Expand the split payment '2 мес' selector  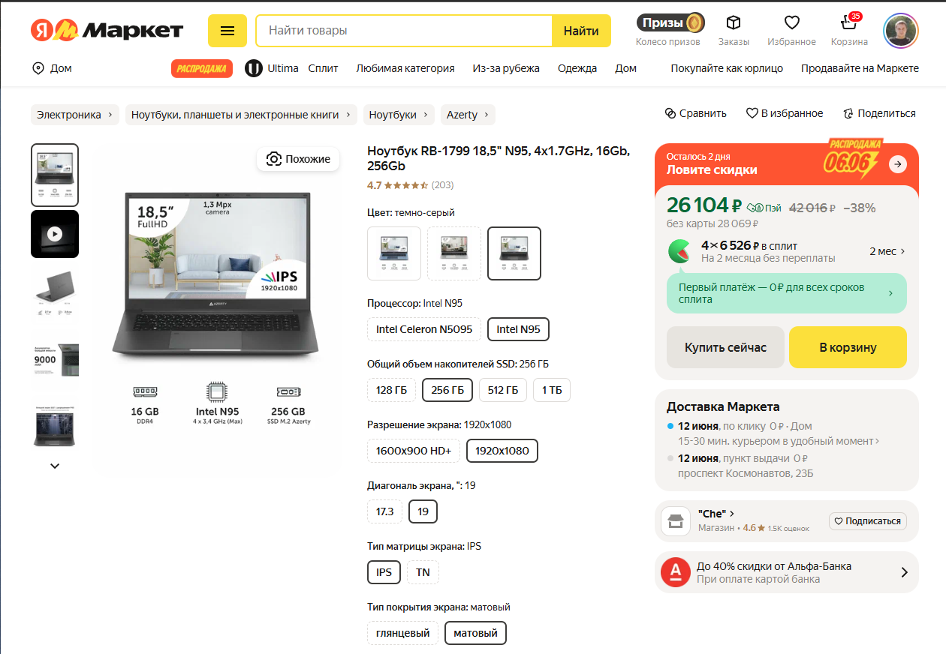[x=887, y=251]
